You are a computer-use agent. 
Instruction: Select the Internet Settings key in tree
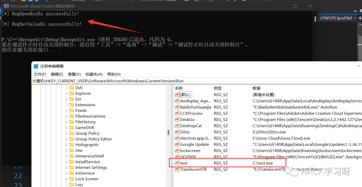91,168
